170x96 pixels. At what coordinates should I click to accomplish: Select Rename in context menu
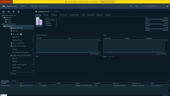click(22, 62)
